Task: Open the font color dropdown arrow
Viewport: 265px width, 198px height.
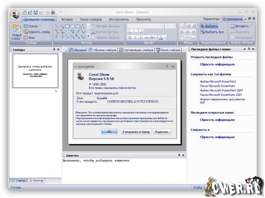Action: (165, 38)
